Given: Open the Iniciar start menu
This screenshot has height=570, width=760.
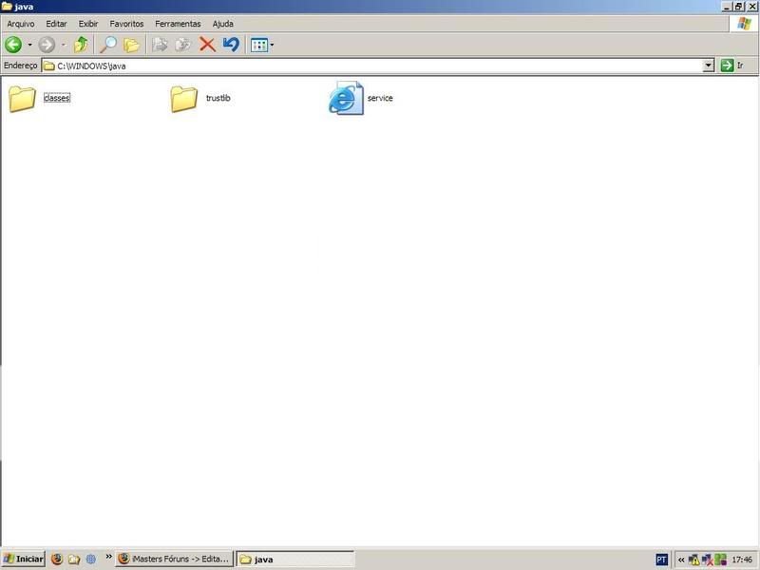Looking at the screenshot, I should (x=24, y=560).
